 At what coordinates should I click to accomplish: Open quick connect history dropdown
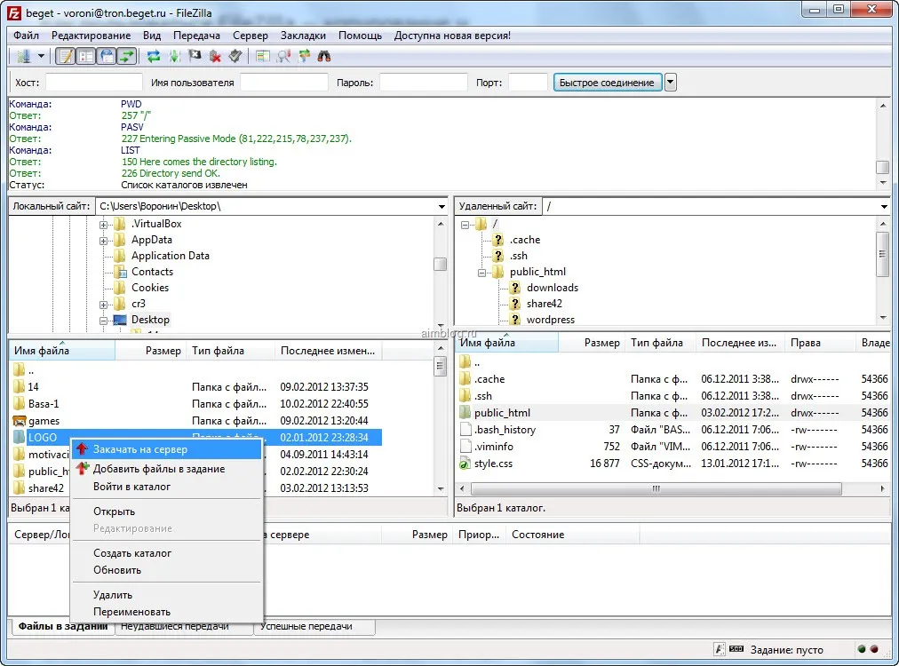[670, 83]
